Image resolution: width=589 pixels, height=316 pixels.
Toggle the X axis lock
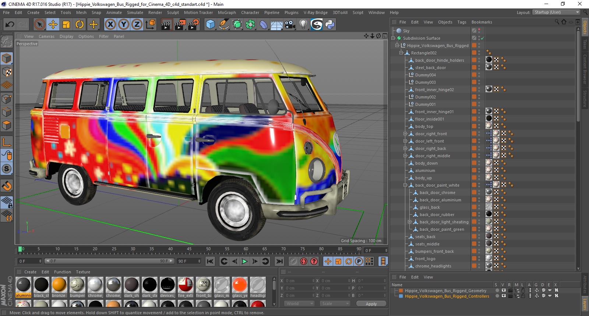[110, 25]
